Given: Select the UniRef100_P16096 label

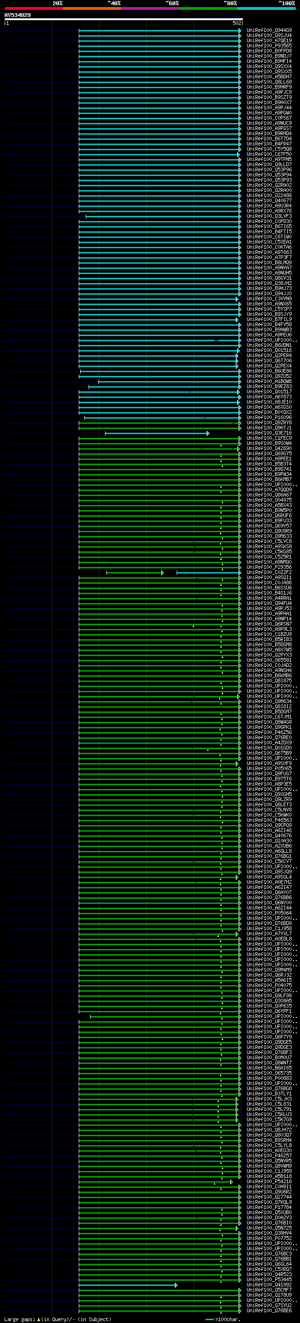Looking at the screenshot, I should (x=269, y=418).
